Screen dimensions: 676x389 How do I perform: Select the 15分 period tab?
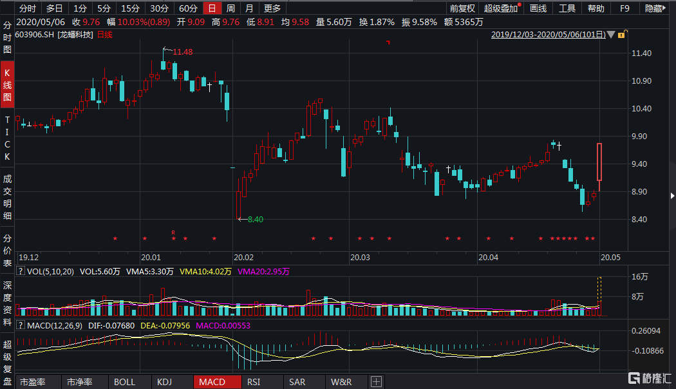[x=130, y=8]
